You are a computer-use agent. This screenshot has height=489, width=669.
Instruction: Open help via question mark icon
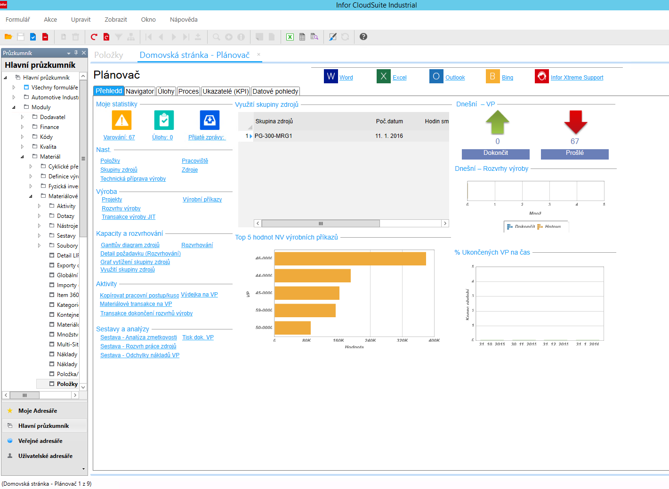(363, 37)
